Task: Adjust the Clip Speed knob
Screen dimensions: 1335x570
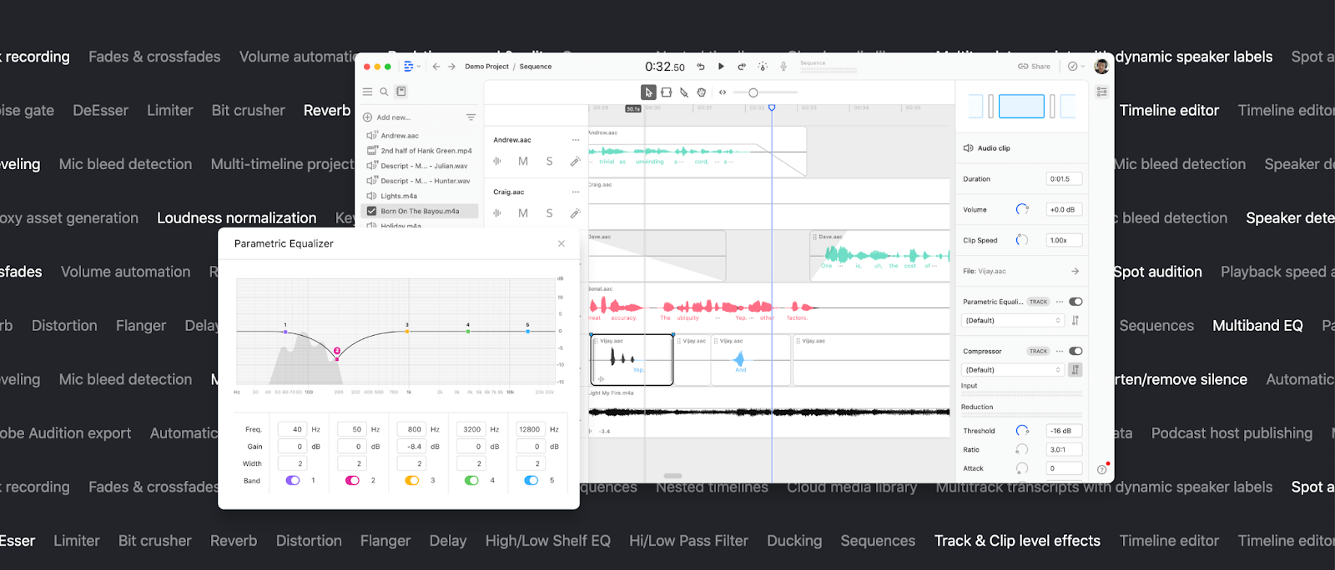Action: (1022, 240)
